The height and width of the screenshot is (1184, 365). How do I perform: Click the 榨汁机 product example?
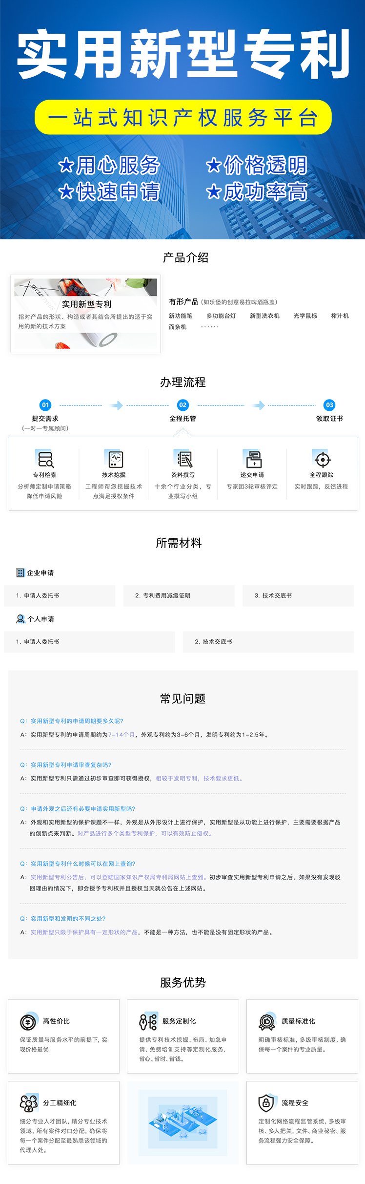point(340,316)
